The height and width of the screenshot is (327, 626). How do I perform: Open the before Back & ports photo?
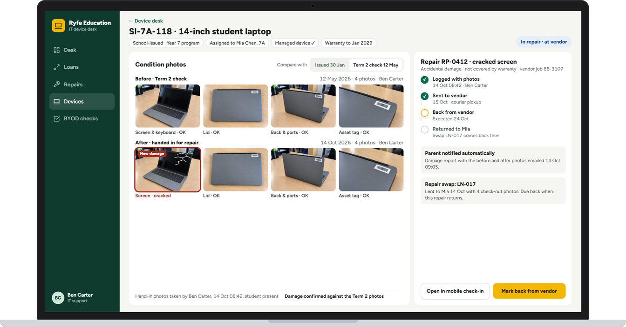tap(303, 106)
